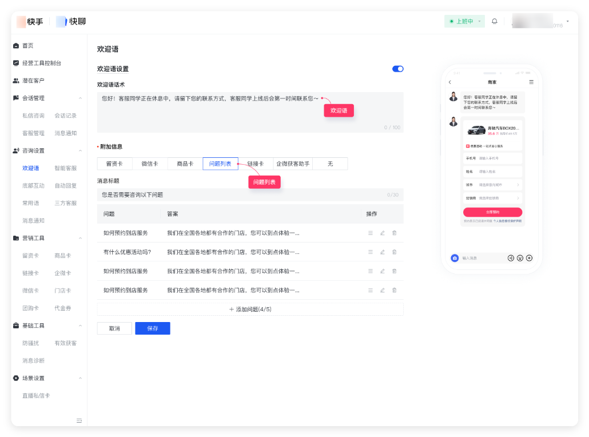Click the emoji icon in phone preview

(520, 258)
